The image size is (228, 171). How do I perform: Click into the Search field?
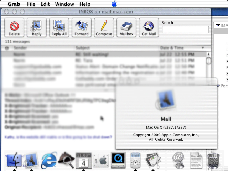185,30
